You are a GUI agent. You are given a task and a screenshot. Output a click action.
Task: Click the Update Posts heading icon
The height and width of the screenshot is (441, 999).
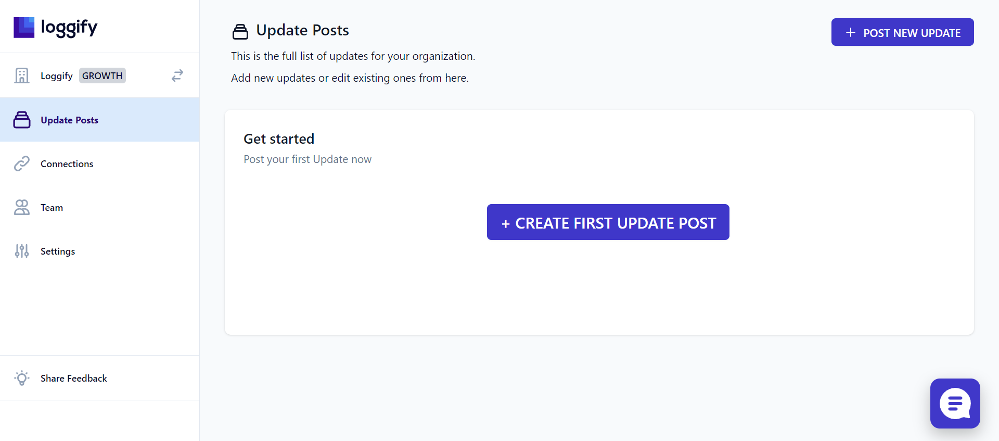pos(240,32)
